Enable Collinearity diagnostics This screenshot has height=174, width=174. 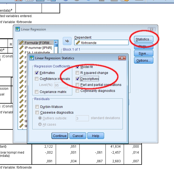pos(77,91)
